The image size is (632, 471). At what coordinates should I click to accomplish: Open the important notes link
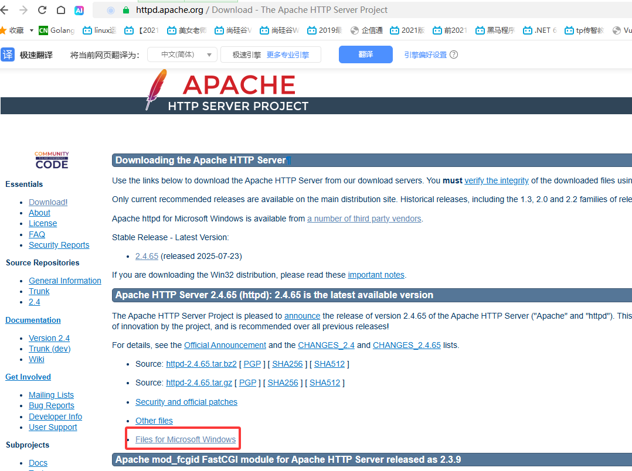click(x=376, y=275)
